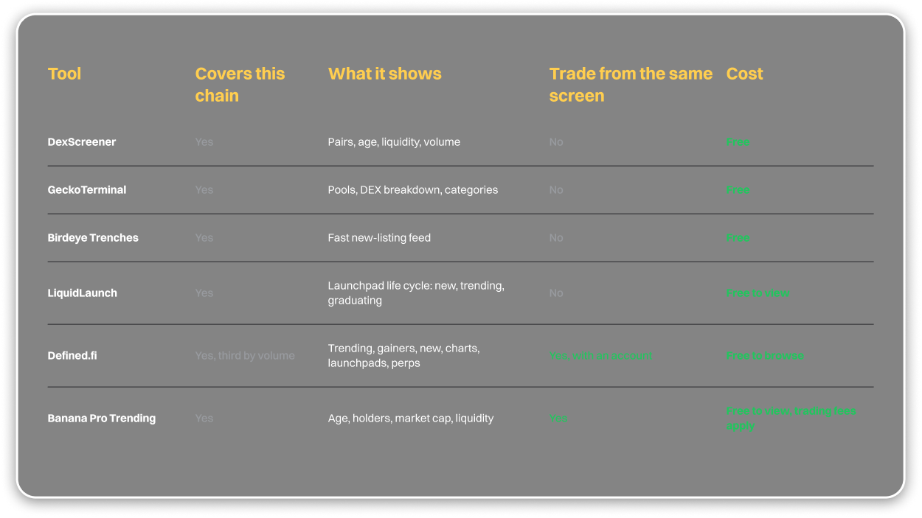Click 'Fast new-listing feed' cell

pos(379,238)
